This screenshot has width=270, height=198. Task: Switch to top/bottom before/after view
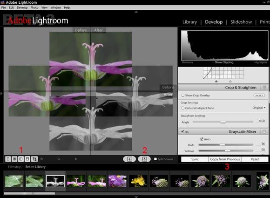[27, 159]
